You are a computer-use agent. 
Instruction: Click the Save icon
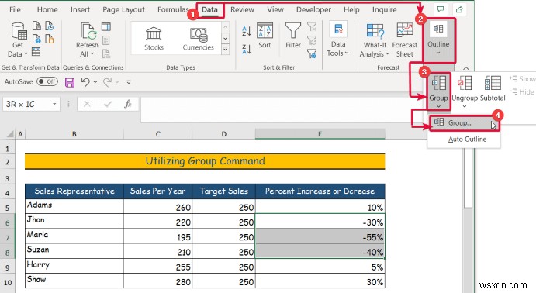70,82
